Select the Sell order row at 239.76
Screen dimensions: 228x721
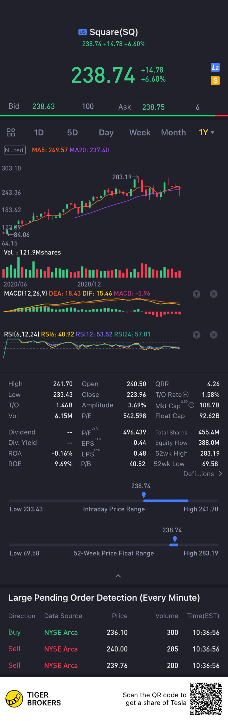tap(114, 665)
